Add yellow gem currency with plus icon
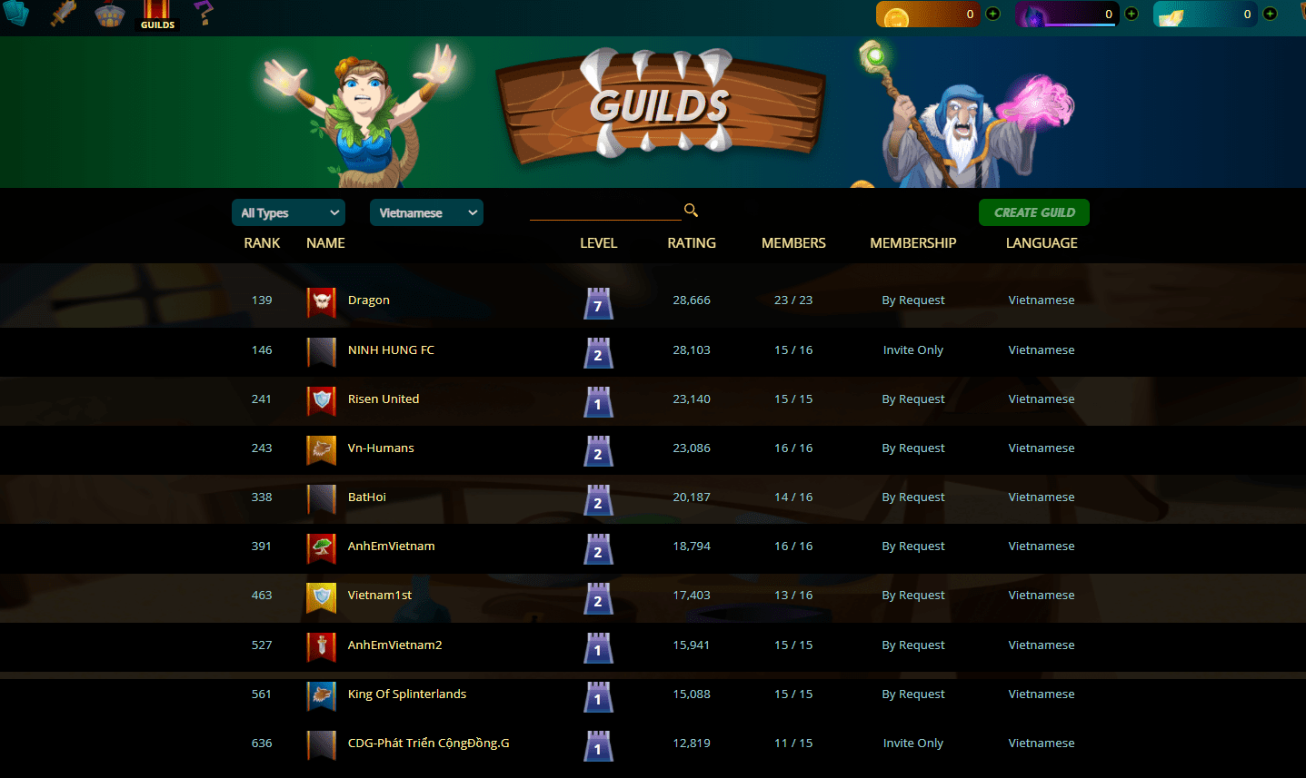1306x778 pixels. (1271, 14)
